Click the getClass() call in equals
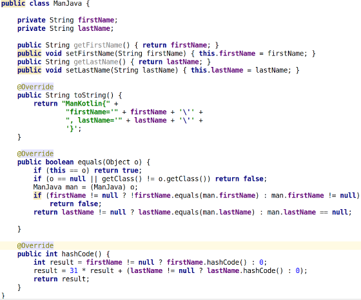Image resolution: width=361 pixels, height=300 pixels. (x=122, y=178)
